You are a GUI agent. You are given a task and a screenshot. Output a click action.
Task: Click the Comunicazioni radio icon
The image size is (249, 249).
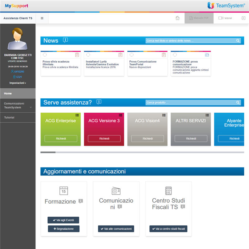(x=116, y=191)
